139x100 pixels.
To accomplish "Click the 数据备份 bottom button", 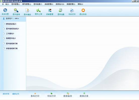I will 68,95.
